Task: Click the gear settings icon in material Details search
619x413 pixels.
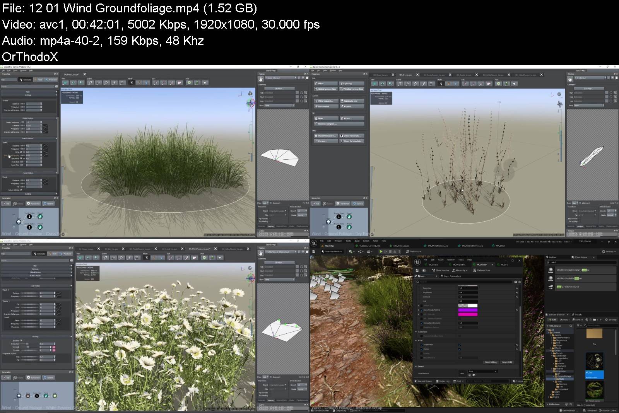Action: tap(519, 282)
